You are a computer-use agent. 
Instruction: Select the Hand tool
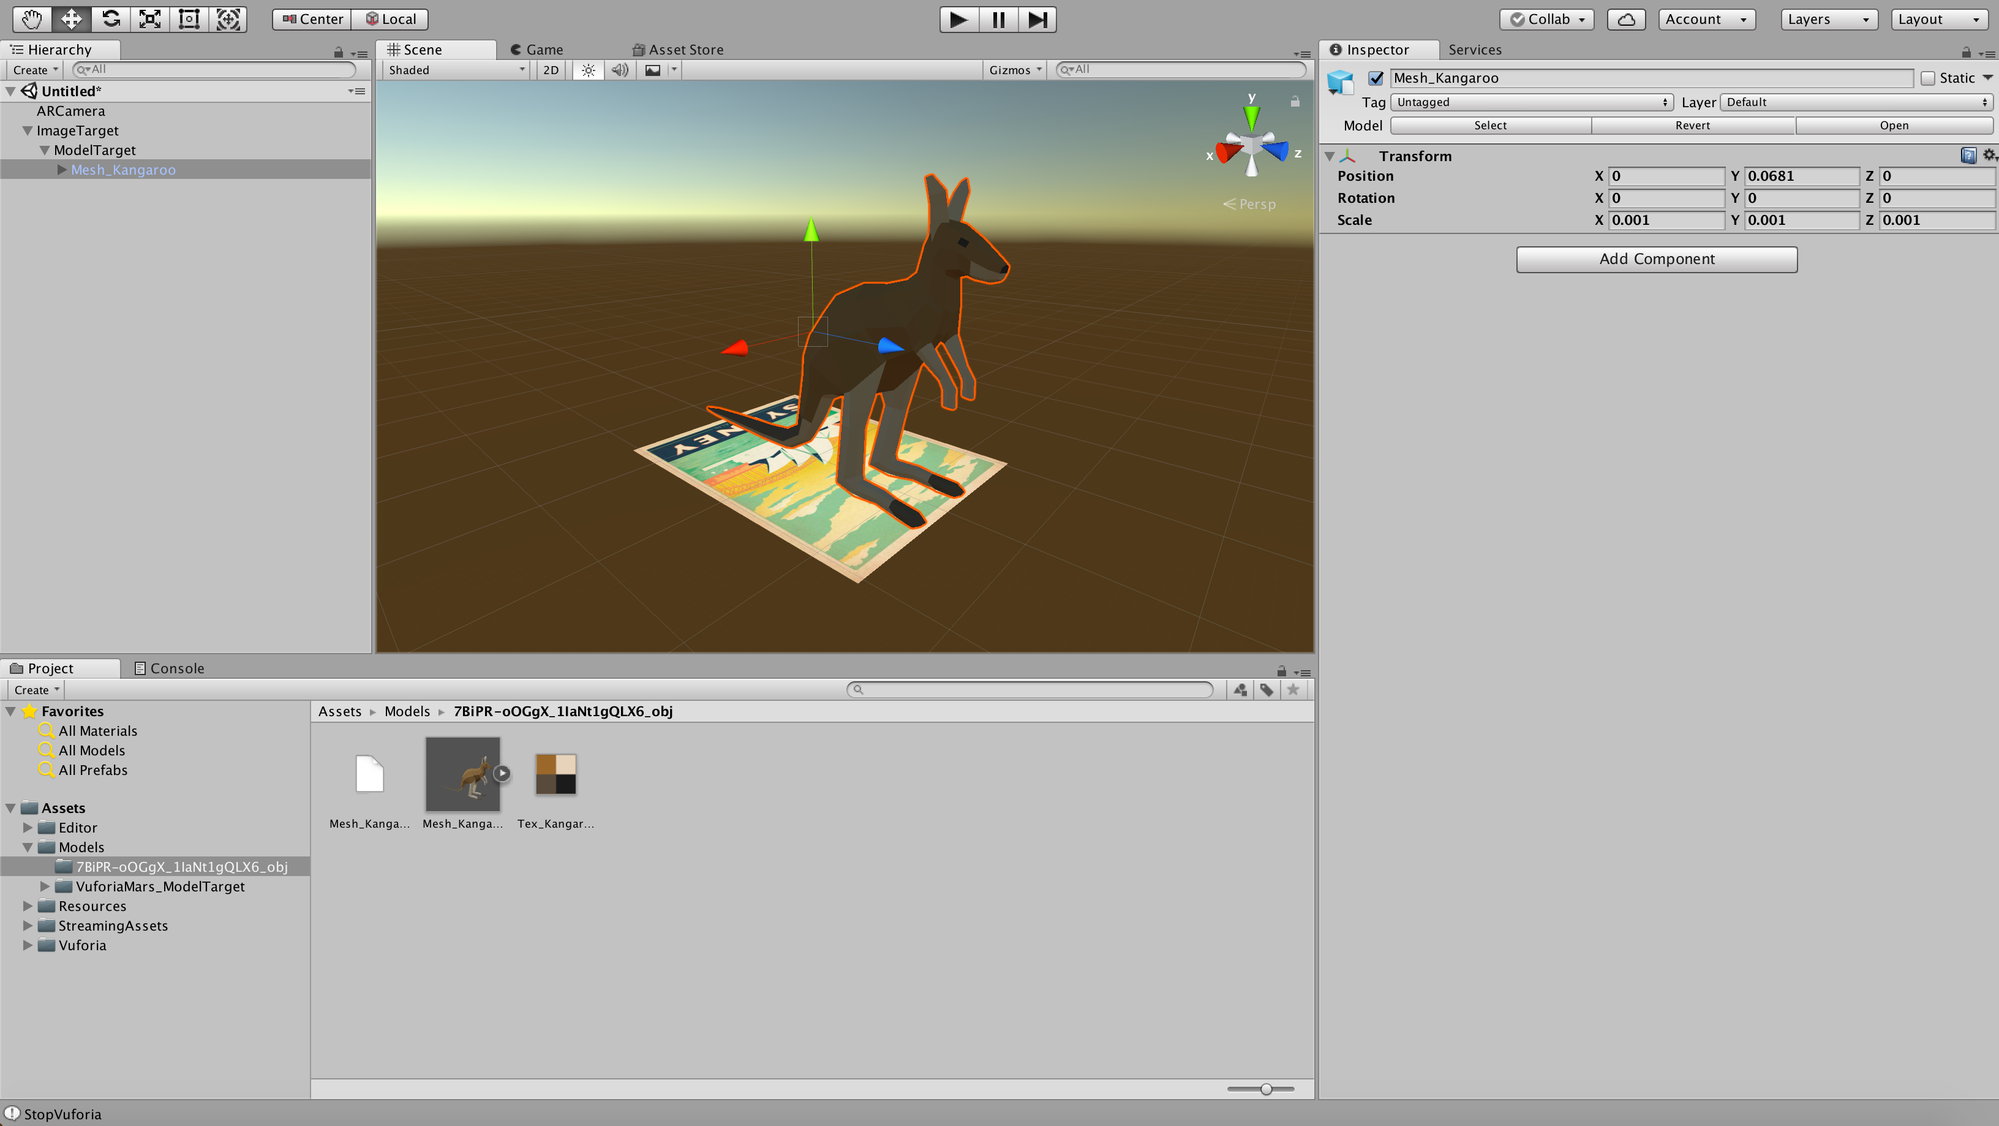click(x=32, y=18)
